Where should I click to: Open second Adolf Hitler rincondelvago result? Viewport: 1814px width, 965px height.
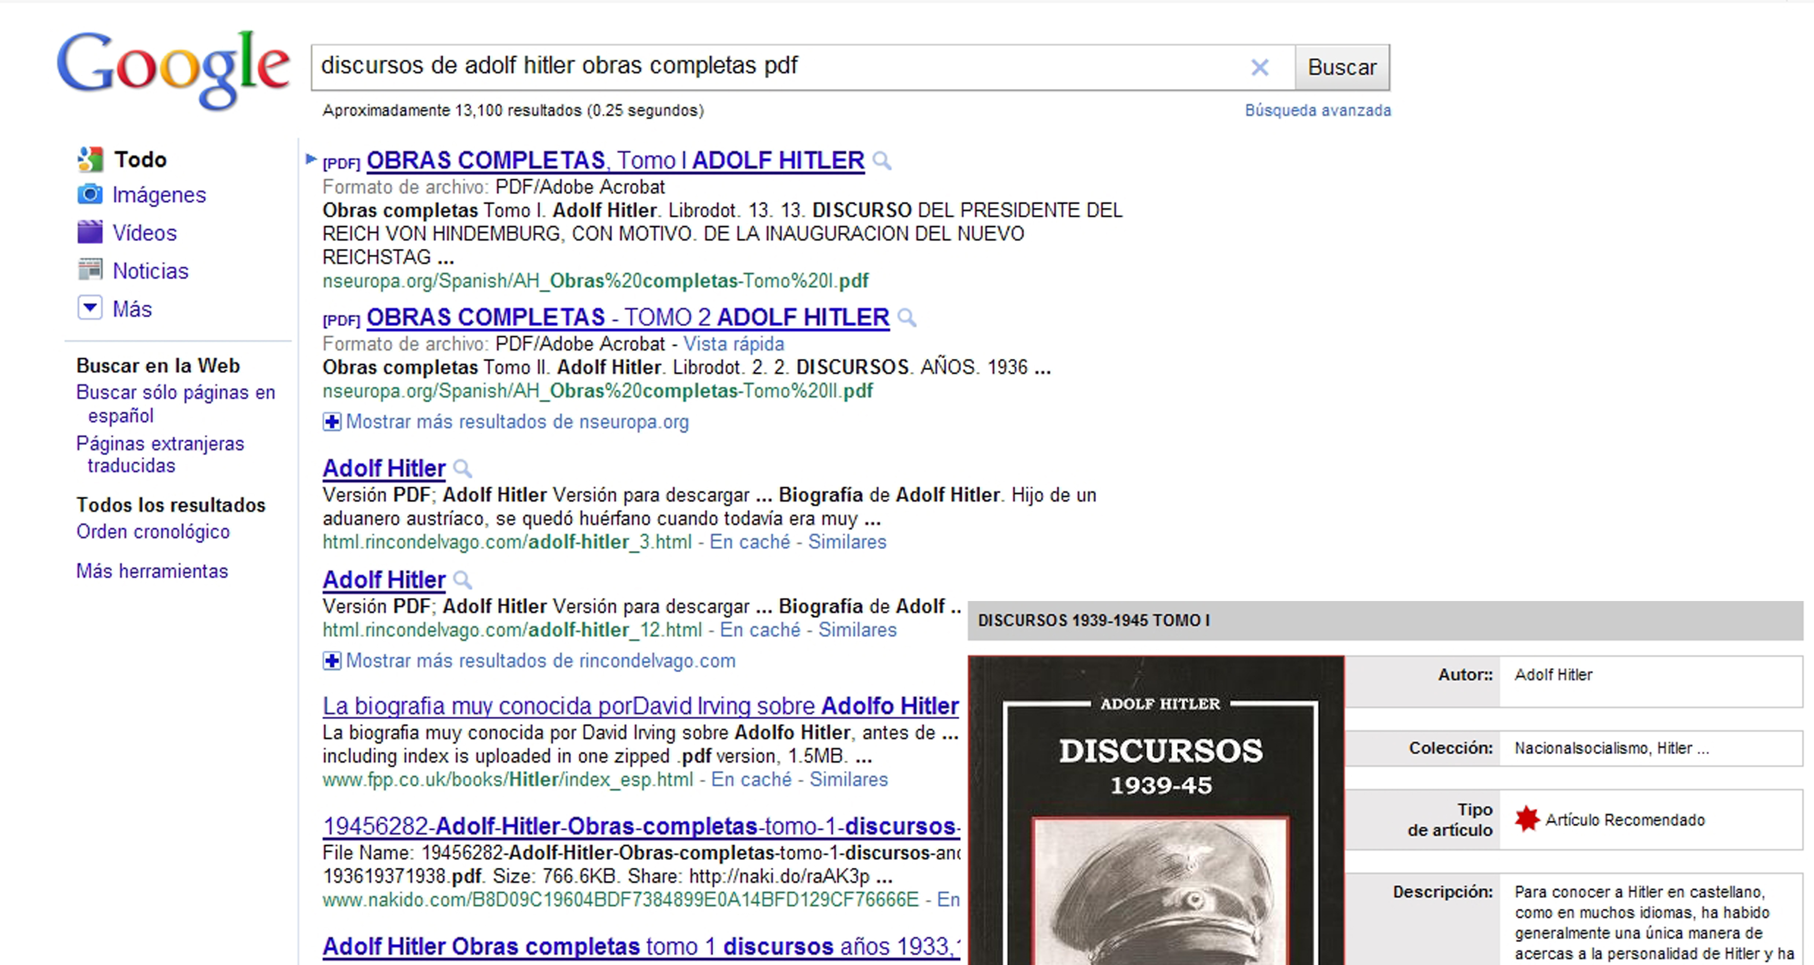tap(384, 580)
